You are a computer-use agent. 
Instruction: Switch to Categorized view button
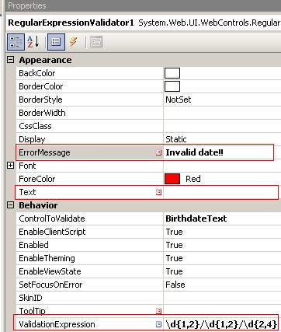[x=16, y=42]
